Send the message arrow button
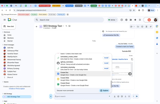160x104 pixels. click(137, 96)
